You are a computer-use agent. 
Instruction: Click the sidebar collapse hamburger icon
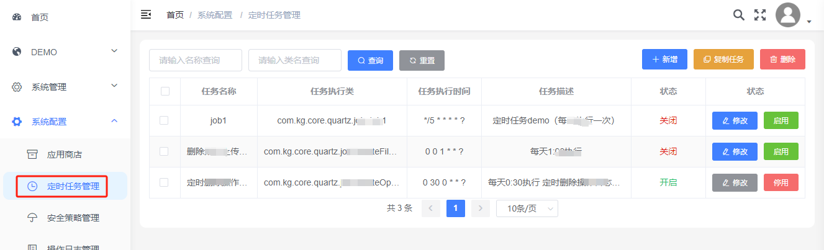tap(146, 14)
